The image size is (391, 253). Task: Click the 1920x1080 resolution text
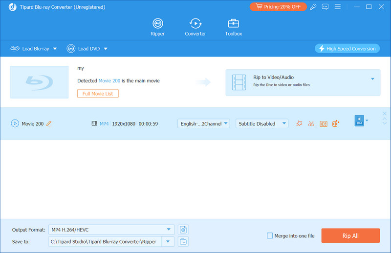click(124, 124)
